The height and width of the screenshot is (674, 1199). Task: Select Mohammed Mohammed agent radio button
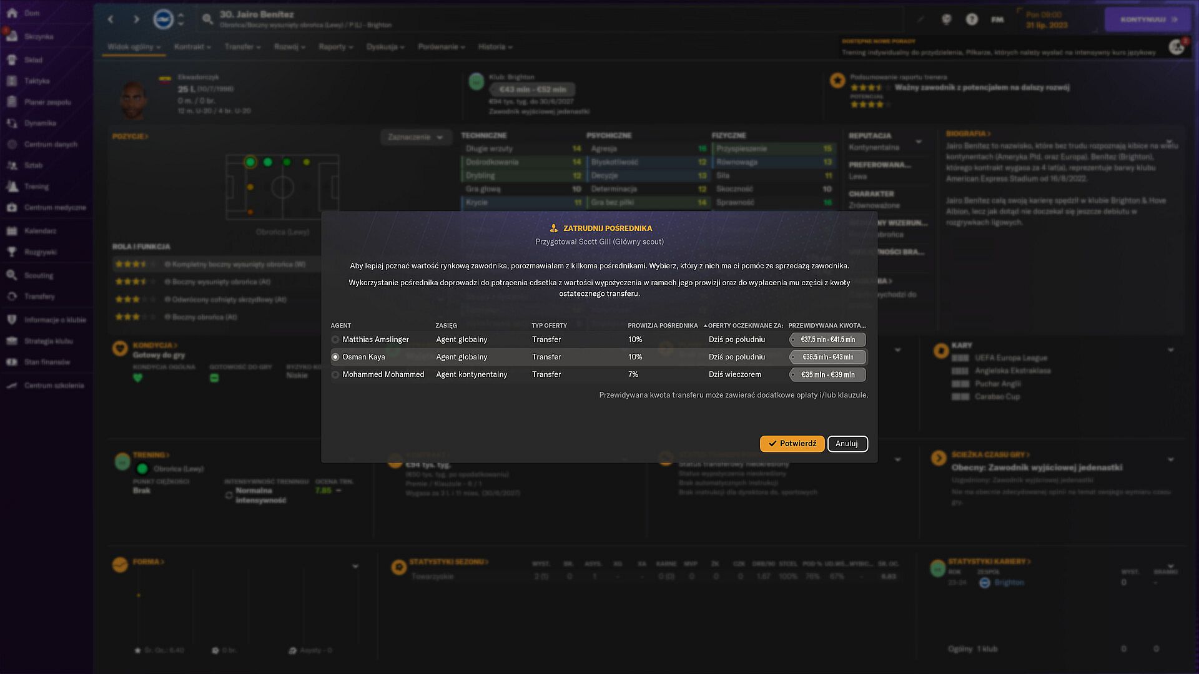pos(335,374)
